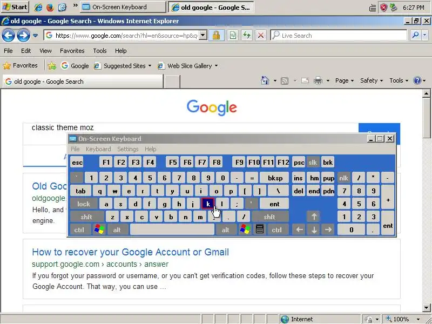Switch to On-Screen Keyboard taskbar button
The width and height of the screenshot is (432, 324).
pos(123,7)
